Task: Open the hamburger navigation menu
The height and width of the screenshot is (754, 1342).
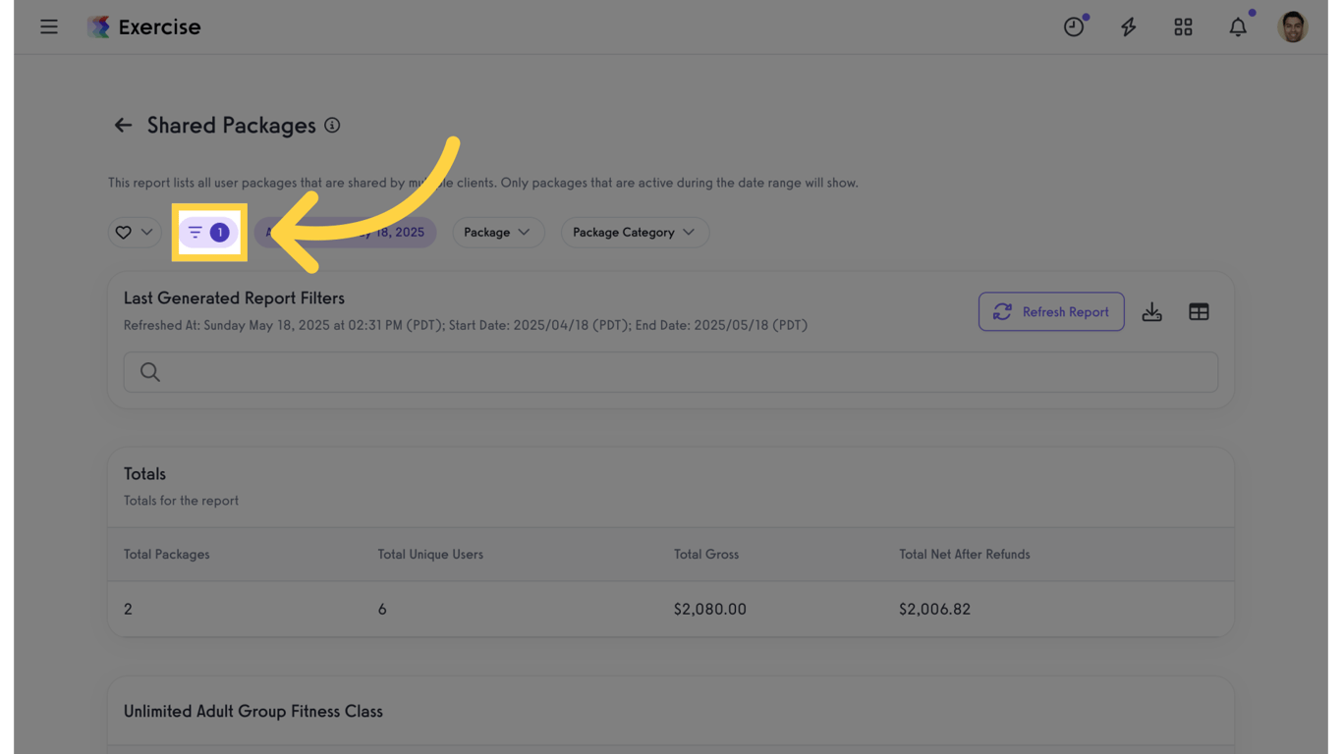Action: click(49, 27)
